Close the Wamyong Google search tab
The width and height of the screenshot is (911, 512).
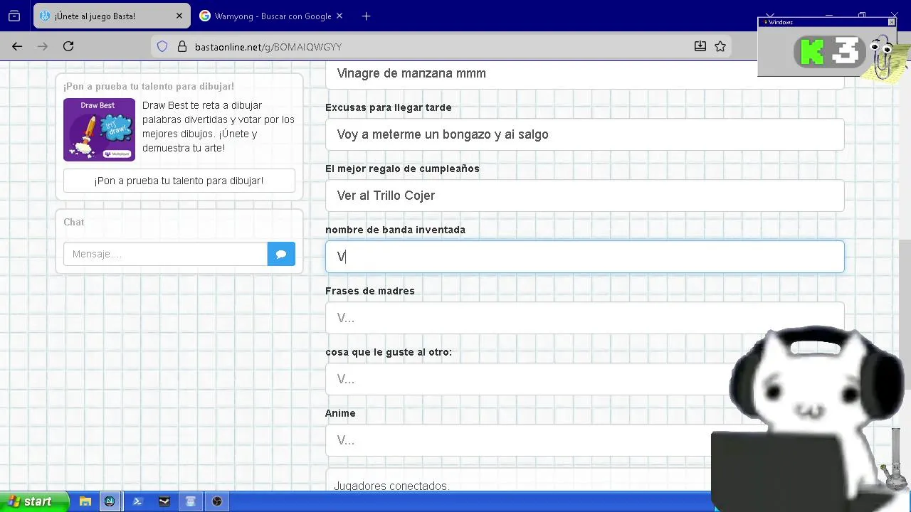coord(339,16)
